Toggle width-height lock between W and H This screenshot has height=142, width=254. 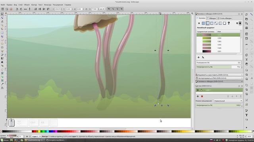tap(86, 9)
